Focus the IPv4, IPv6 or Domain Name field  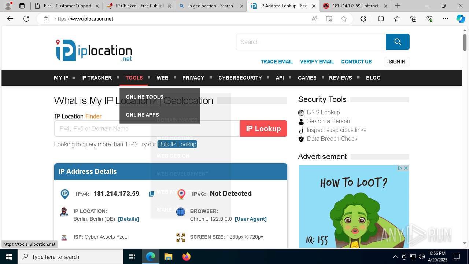click(147, 129)
